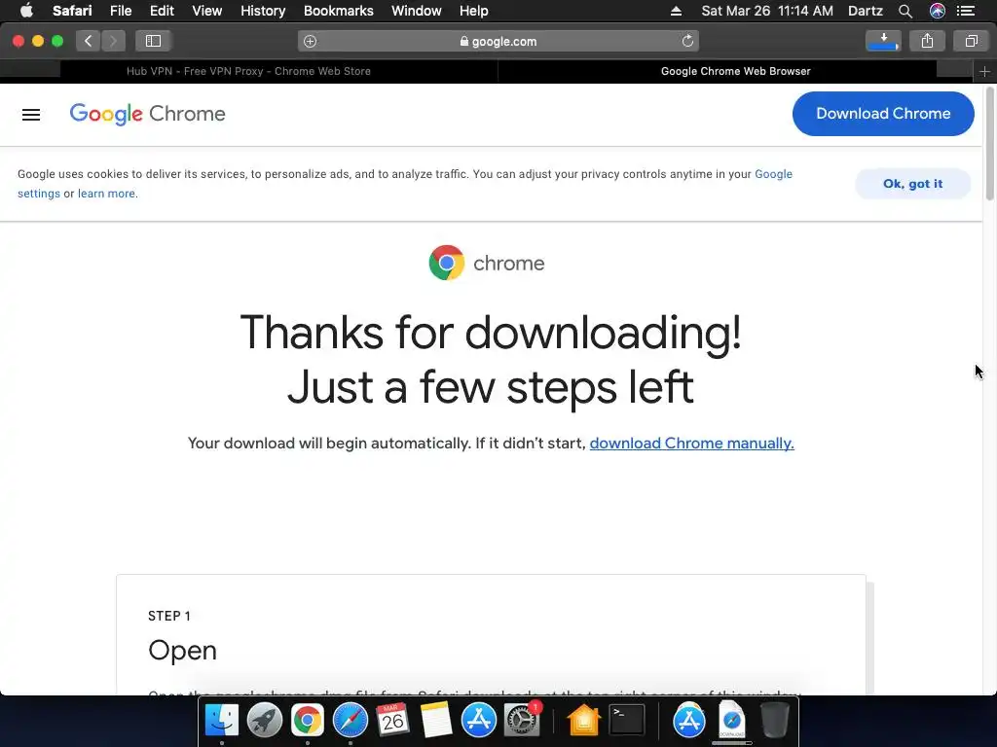Click the Download Chrome button

pyautogui.click(x=882, y=114)
